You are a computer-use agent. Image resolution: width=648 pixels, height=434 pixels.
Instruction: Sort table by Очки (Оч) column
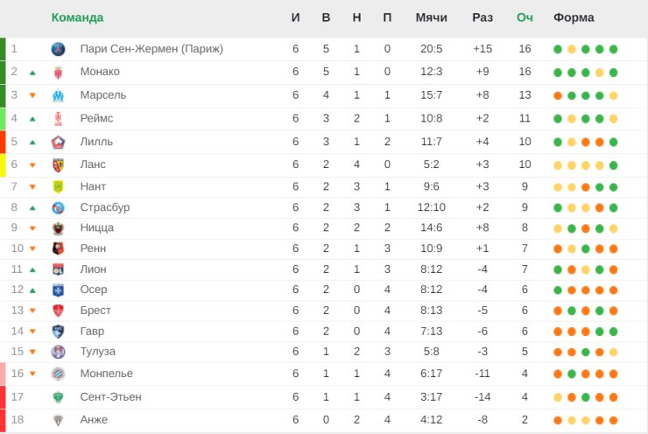click(525, 17)
